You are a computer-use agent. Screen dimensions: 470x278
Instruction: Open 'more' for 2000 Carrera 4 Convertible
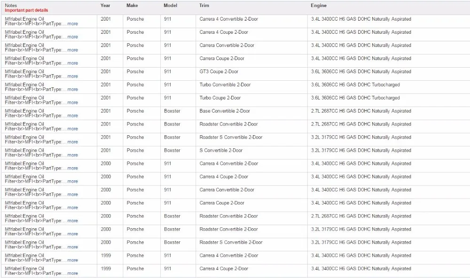[72, 169]
